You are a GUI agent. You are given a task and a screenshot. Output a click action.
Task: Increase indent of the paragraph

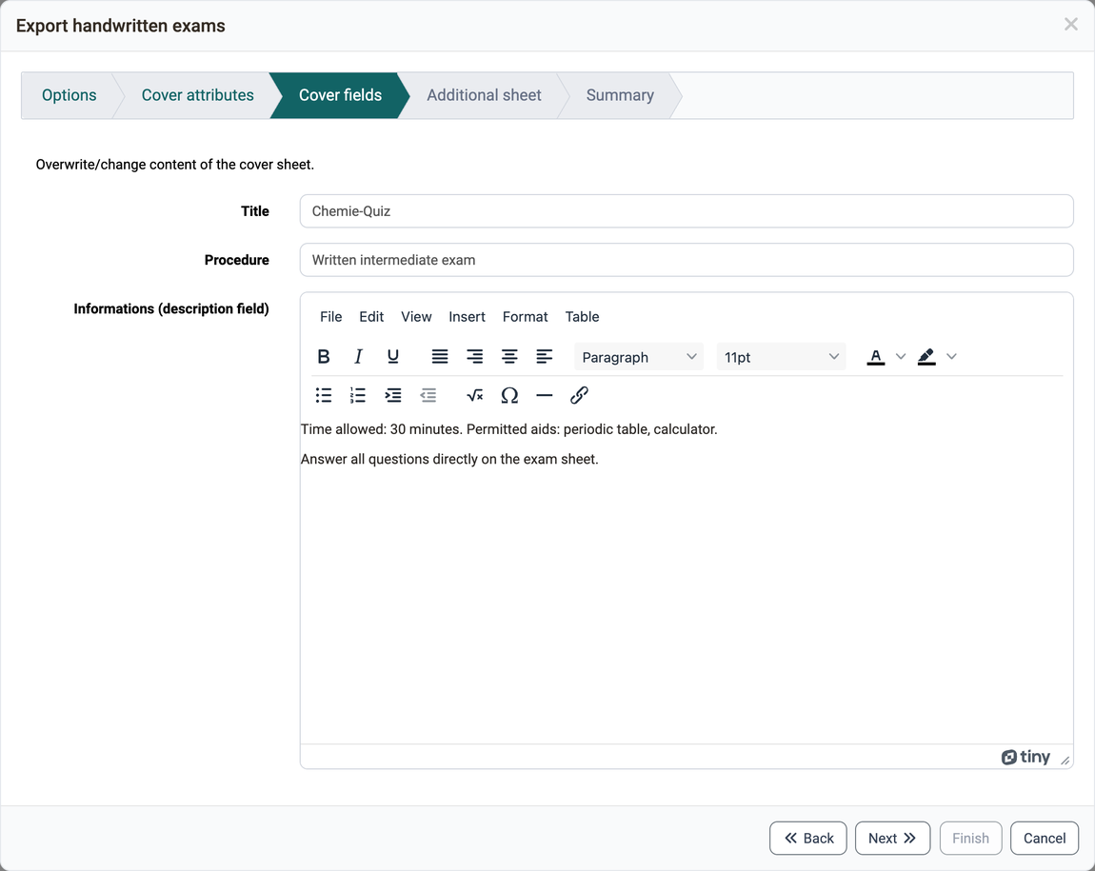coord(393,396)
